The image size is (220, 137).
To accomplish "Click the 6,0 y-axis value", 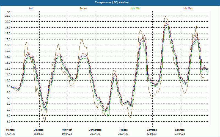I will [x=8, y=104].
